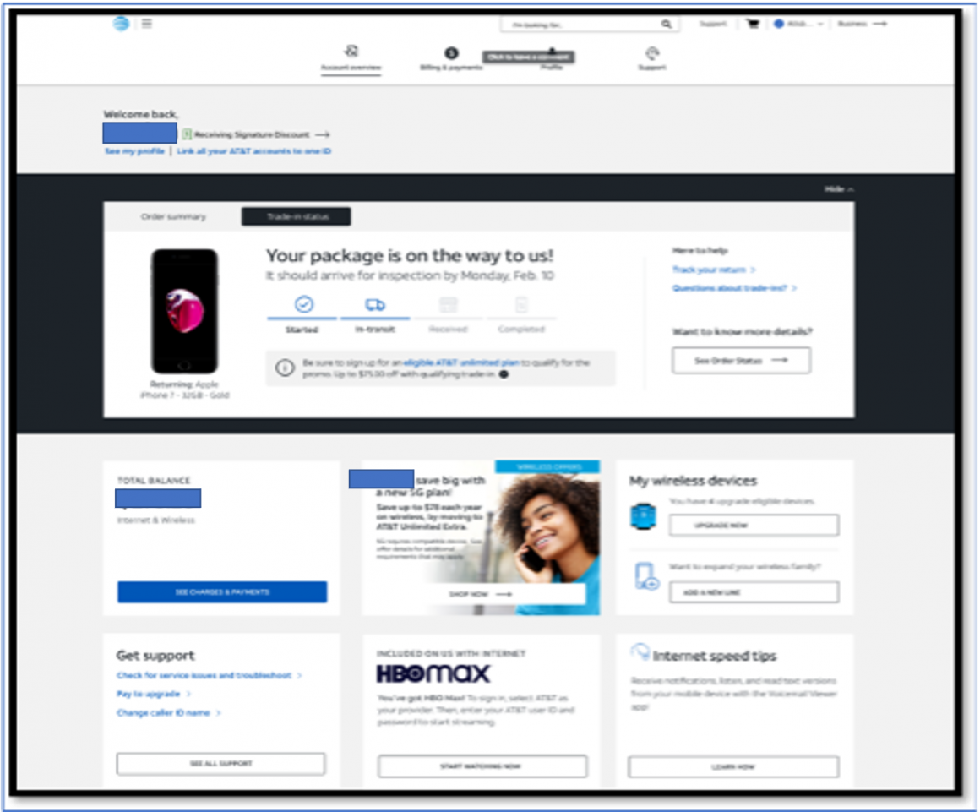Open the shopping cart icon
Screen dimensions: 980x812
751,24
